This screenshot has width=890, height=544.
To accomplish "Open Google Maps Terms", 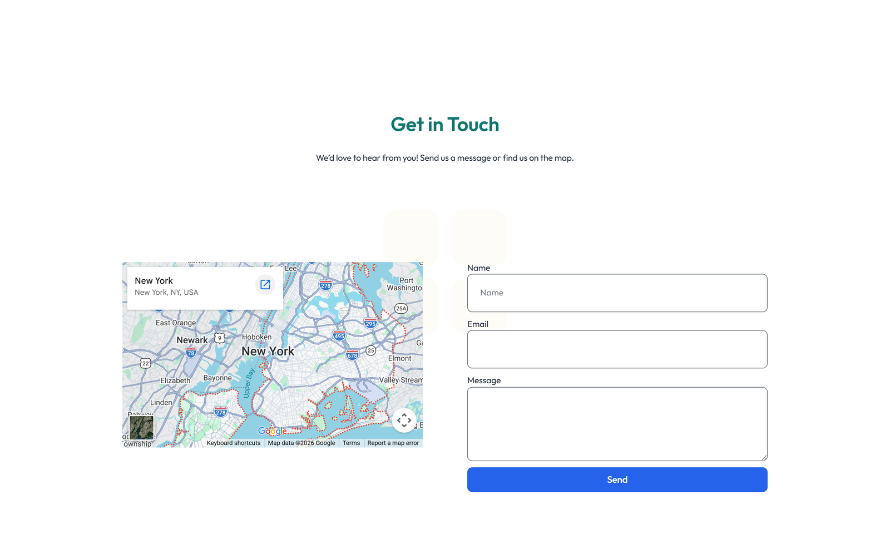I will [x=351, y=443].
